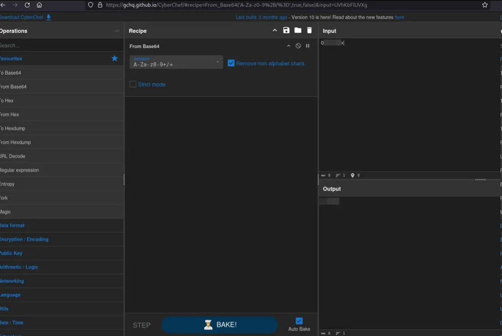Click the Download CyberChef arrow icon
The height and width of the screenshot is (336, 502).
[x=48, y=17]
